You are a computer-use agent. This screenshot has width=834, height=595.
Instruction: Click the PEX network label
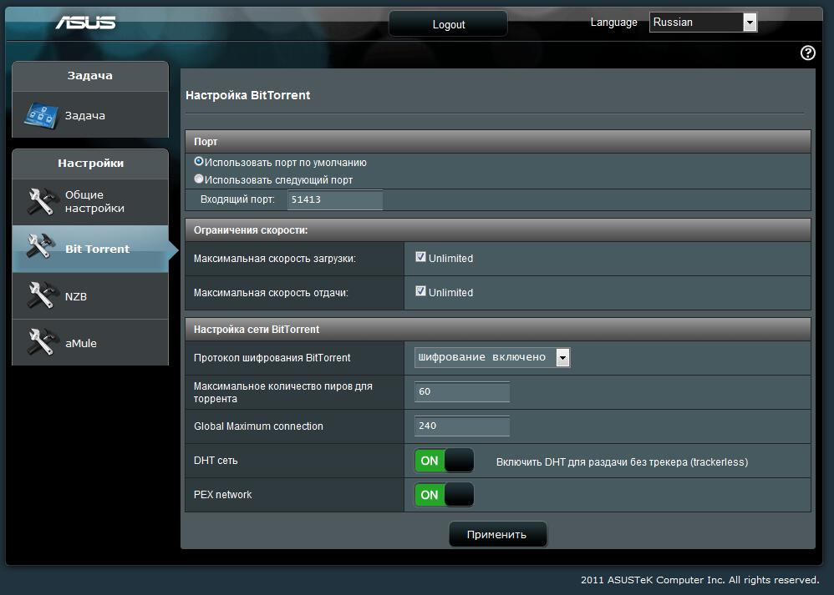(222, 495)
